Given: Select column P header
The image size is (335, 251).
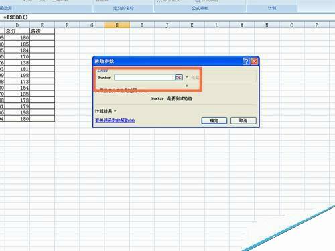Looking at the screenshot, I should pos(317,25).
